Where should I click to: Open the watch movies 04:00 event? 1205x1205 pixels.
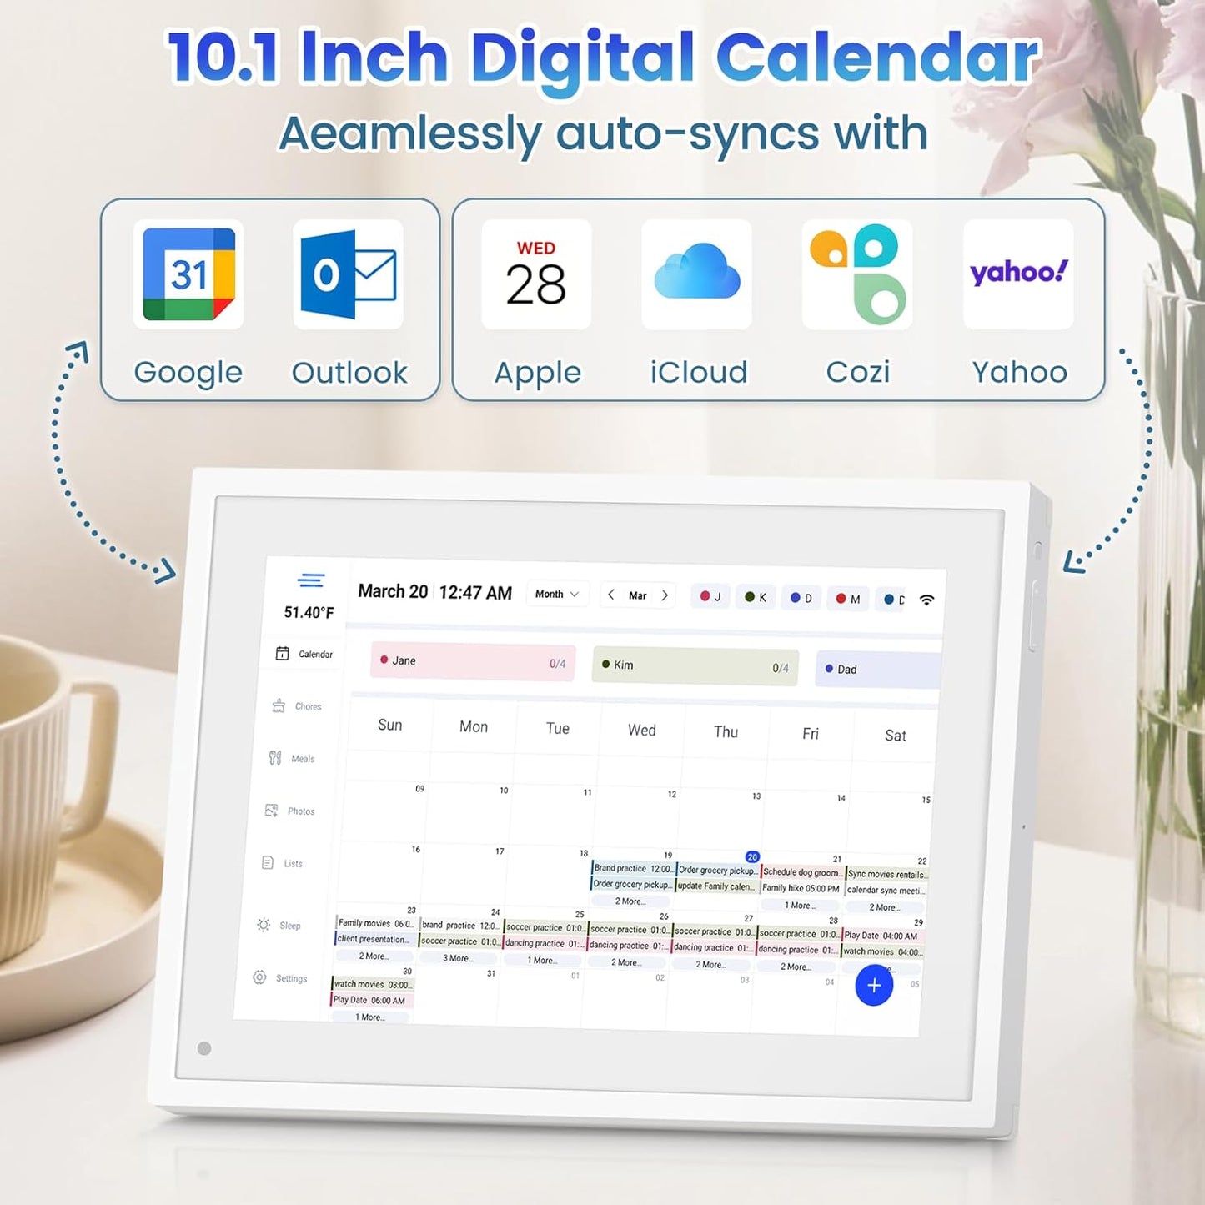[881, 951]
